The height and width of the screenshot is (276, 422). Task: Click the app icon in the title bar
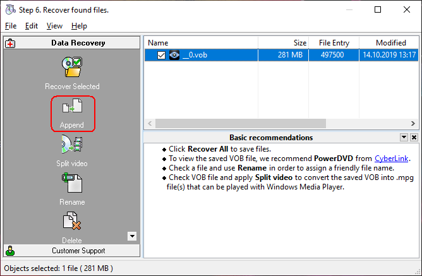pos(11,9)
